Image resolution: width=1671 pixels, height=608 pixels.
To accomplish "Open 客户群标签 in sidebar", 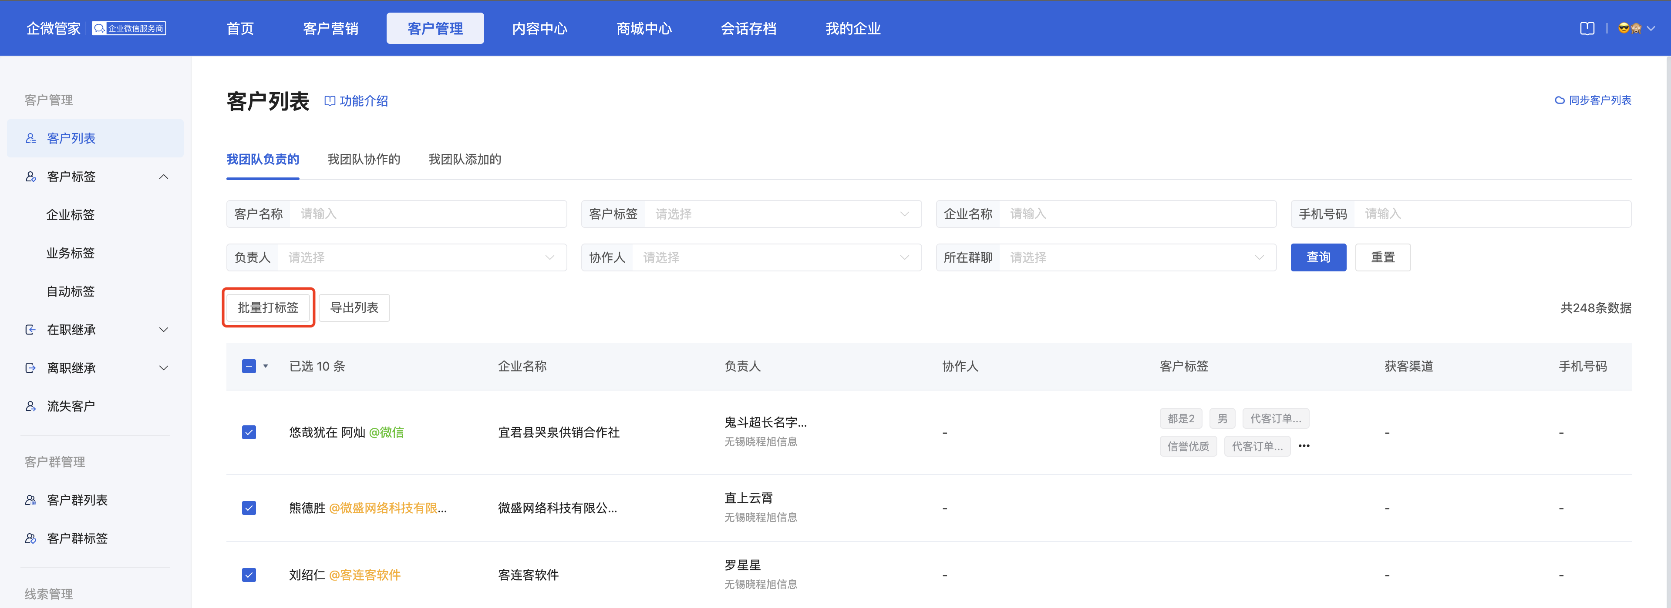I will (x=77, y=538).
